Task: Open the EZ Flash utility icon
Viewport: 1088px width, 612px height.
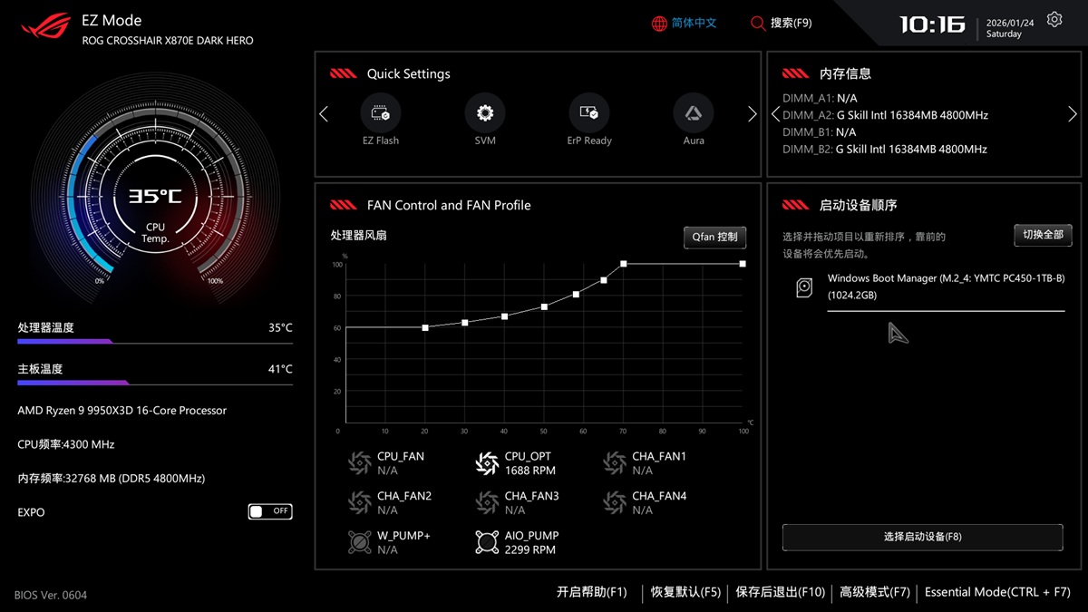Action: pyautogui.click(x=381, y=113)
